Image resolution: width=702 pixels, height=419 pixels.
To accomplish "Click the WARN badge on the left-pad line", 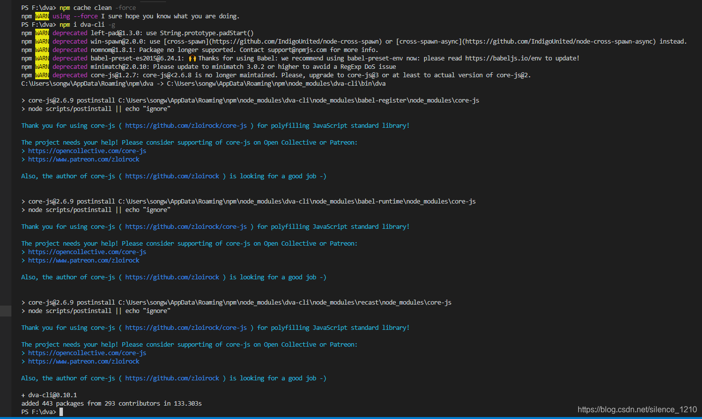I will tap(42, 33).
